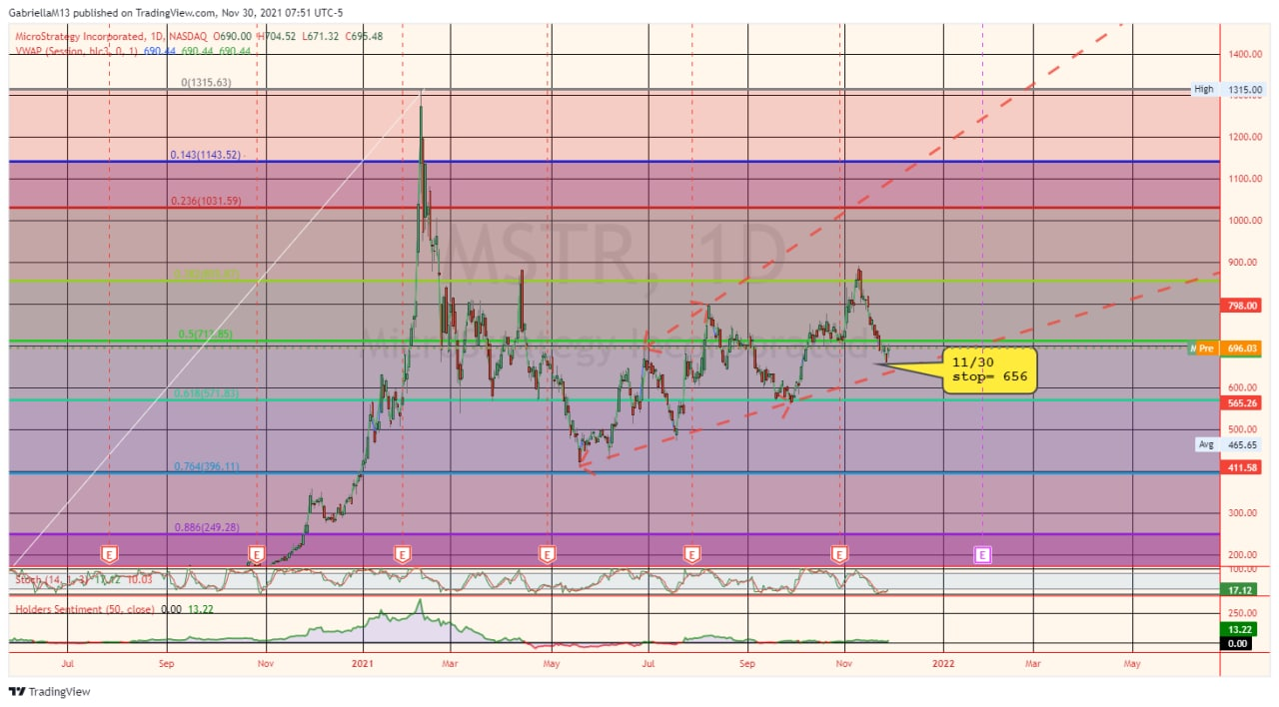Click the High 1315.00 price label
1279x707 pixels.
(1230, 89)
